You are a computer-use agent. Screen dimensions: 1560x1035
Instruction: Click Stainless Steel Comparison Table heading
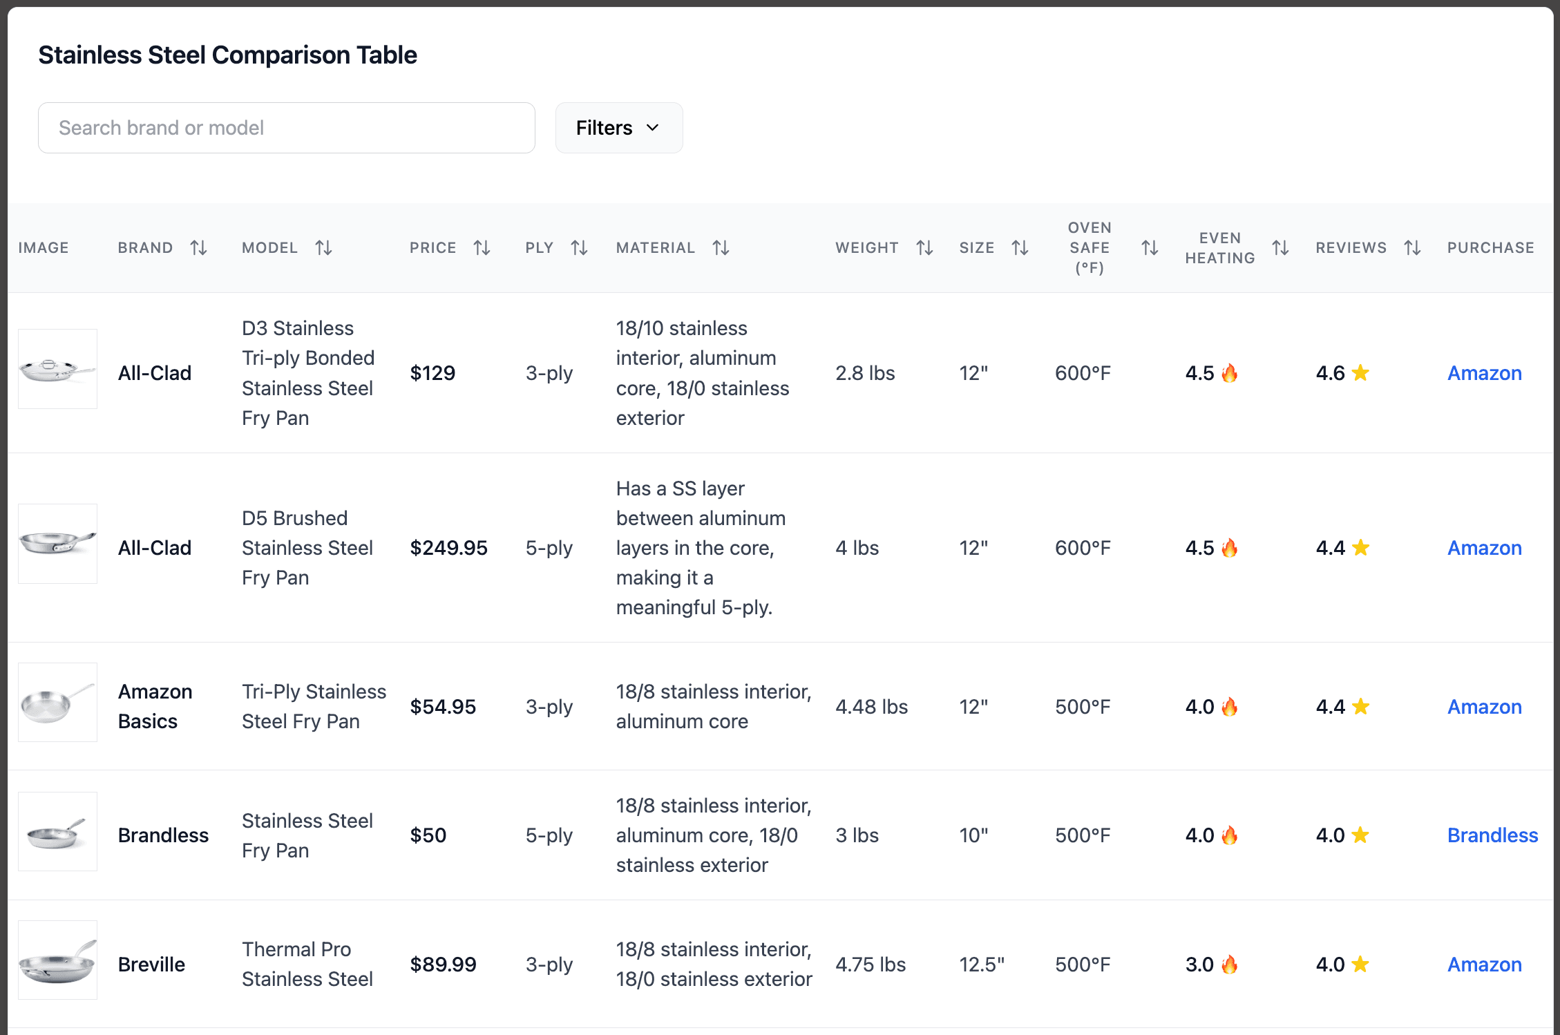(227, 55)
